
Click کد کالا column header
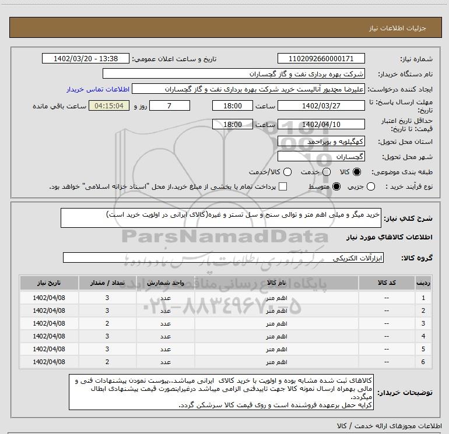[386, 283]
